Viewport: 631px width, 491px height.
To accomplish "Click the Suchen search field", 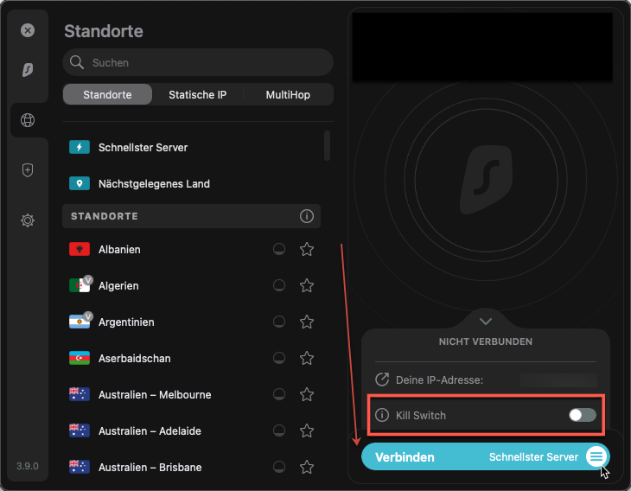I will [198, 62].
